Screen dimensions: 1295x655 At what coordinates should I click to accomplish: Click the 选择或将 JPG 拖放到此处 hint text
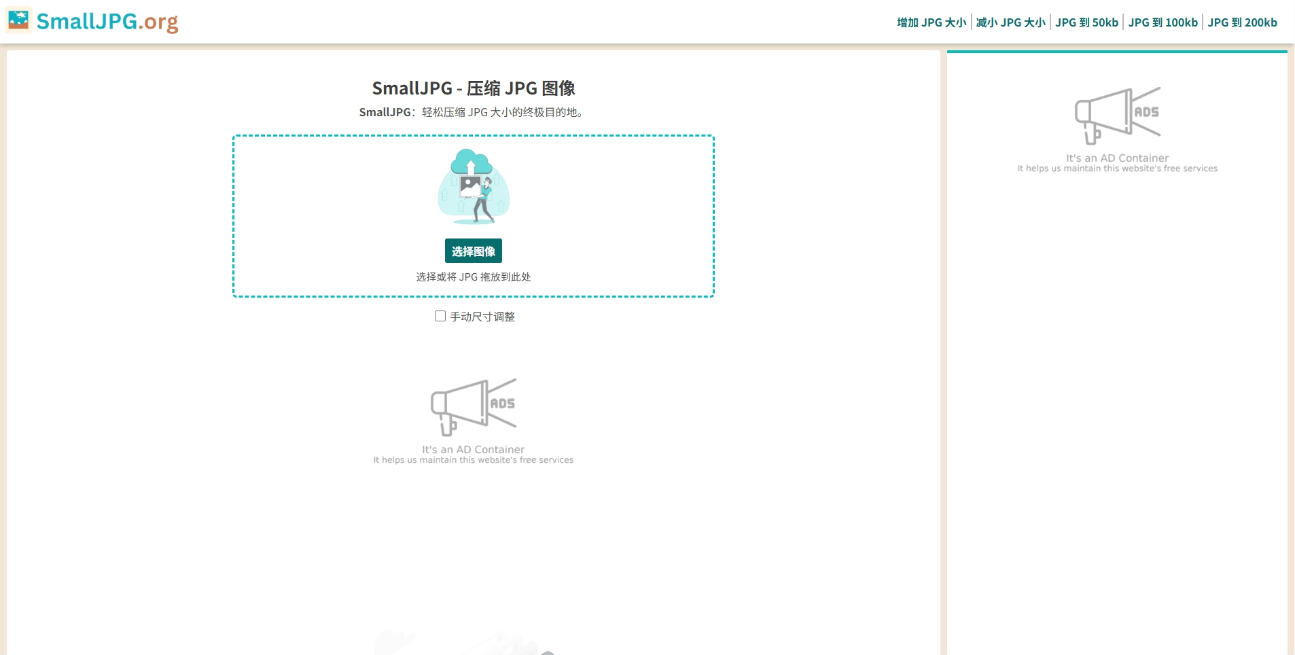474,277
